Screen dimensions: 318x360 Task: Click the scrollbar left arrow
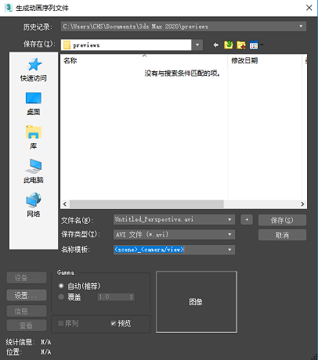tap(65, 204)
